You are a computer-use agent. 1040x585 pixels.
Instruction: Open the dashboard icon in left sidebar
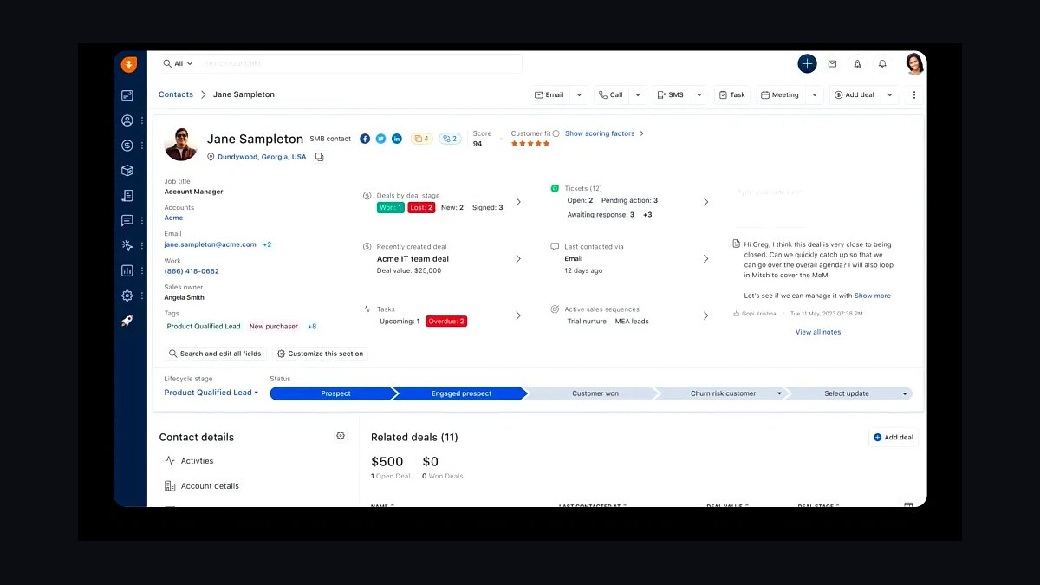(127, 95)
